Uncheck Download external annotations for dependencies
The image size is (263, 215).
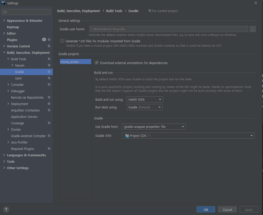[97, 63]
